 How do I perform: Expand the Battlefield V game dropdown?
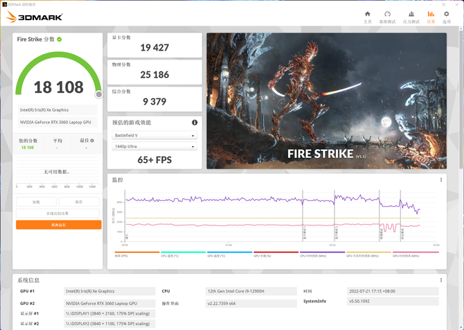point(154,136)
